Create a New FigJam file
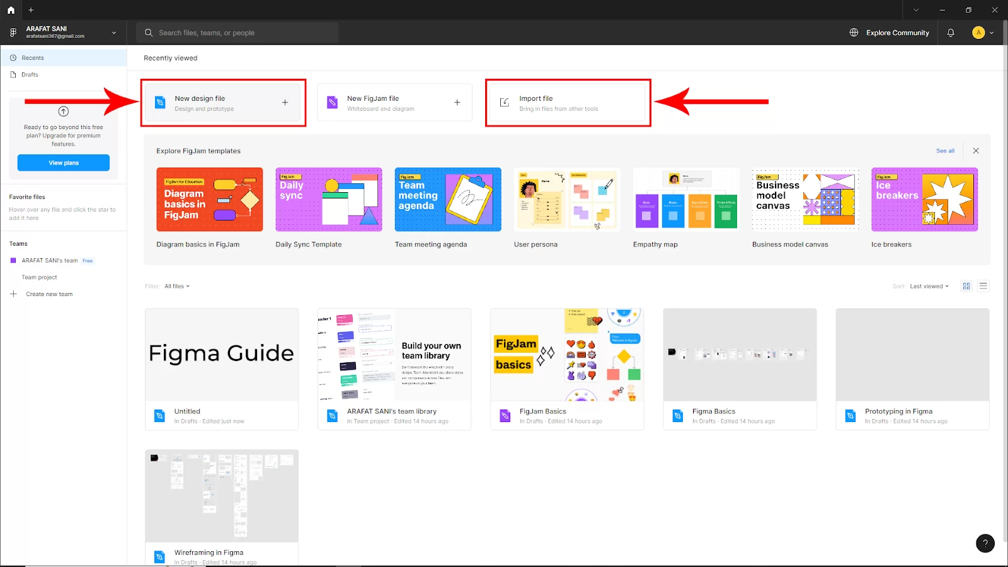Screen dimensions: 1008x567 [x=394, y=103]
